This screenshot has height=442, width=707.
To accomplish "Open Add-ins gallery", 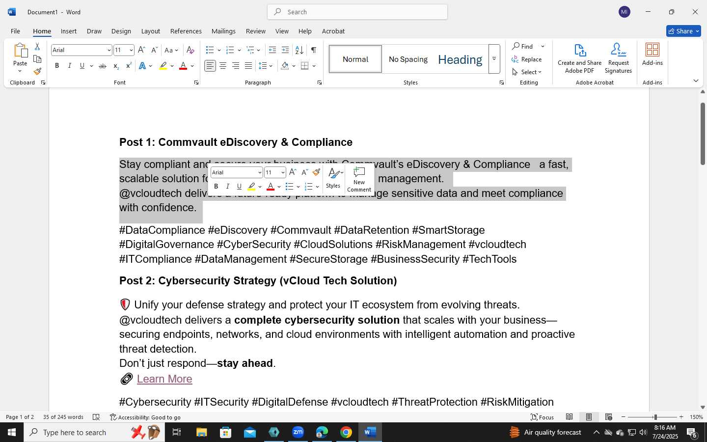I will pos(653,55).
